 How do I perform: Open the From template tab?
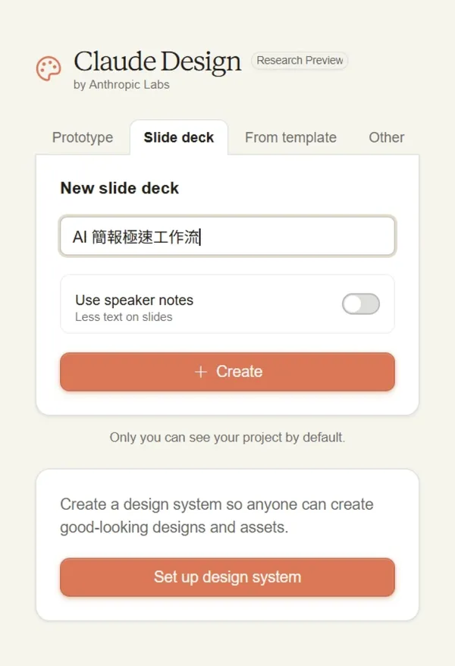point(290,137)
